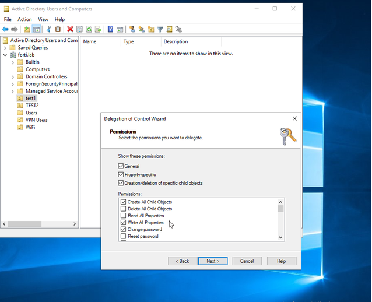The width and height of the screenshot is (372, 302).
Task: Collapse the forti.lab domain node
Action: tap(5, 55)
